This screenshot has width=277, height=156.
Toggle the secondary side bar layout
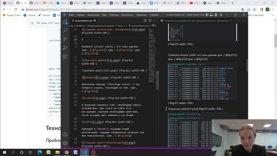pos(215,15)
